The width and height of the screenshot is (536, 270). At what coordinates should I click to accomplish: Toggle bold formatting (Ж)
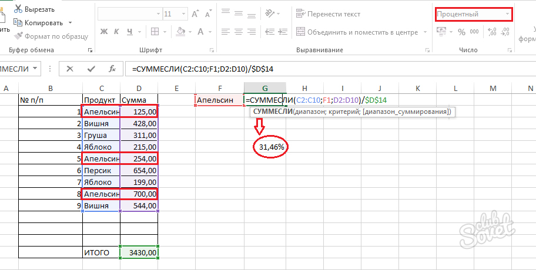point(104,32)
